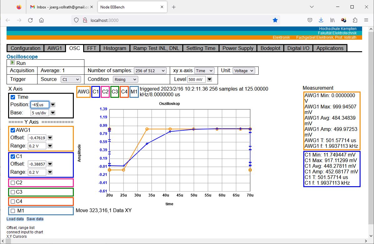Open the Firefox hamburger menu
Image resolution: width=374 pixels, height=244 pixels.
click(x=366, y=20)
